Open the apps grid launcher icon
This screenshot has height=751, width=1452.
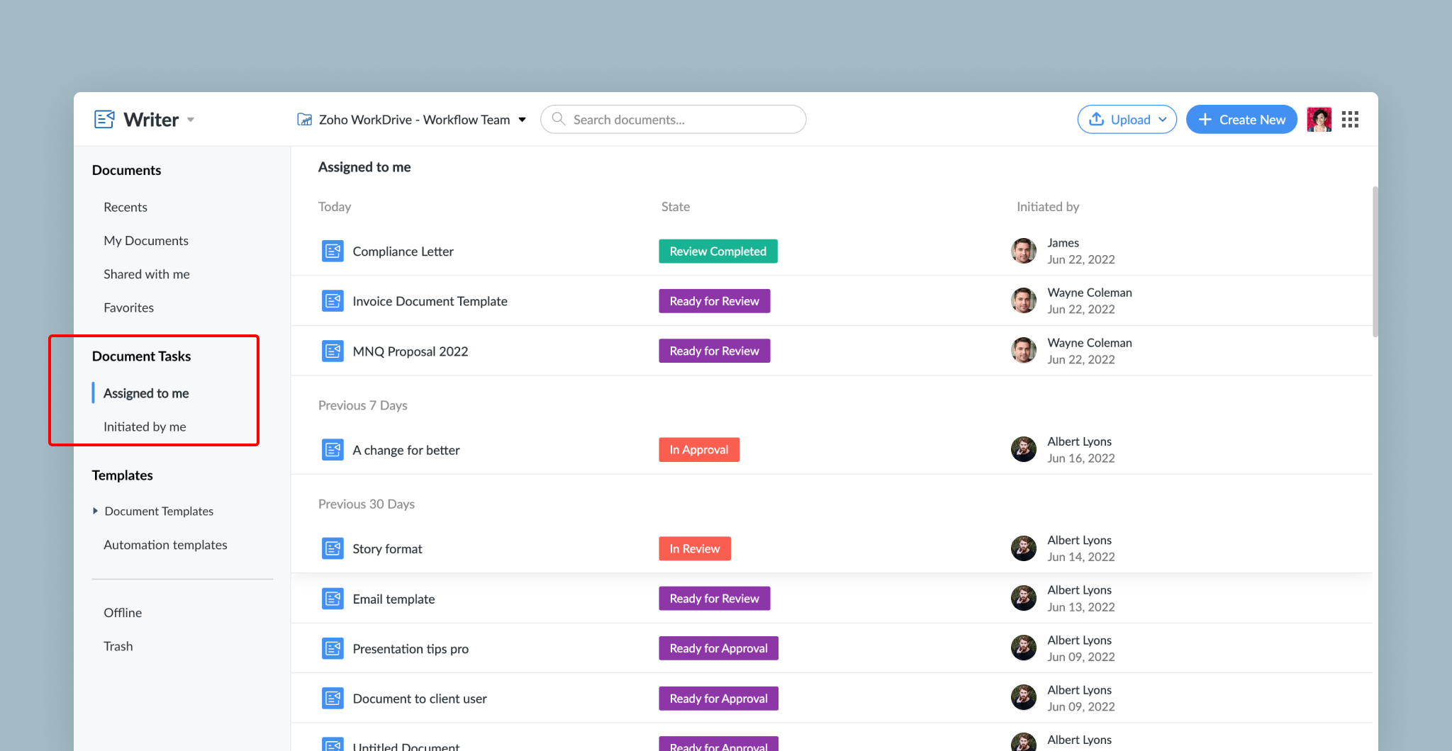(1350, 119)
